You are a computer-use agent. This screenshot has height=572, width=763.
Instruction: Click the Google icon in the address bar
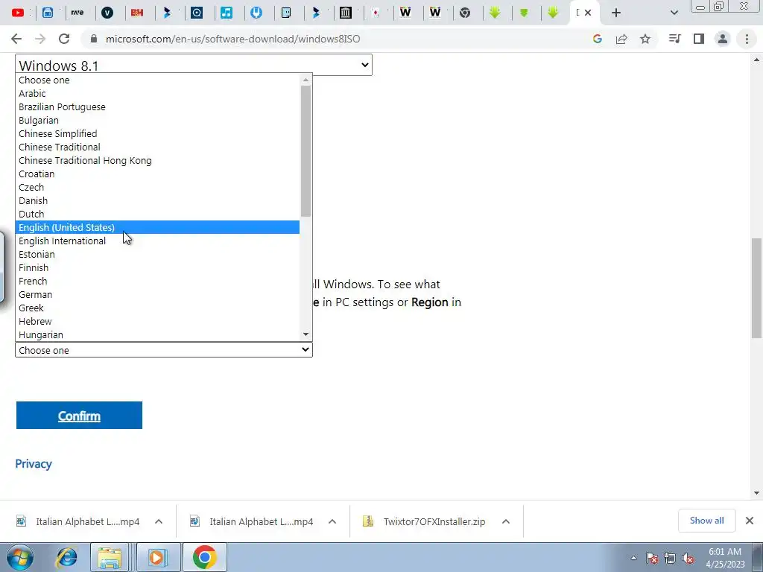tap(598, 39)
